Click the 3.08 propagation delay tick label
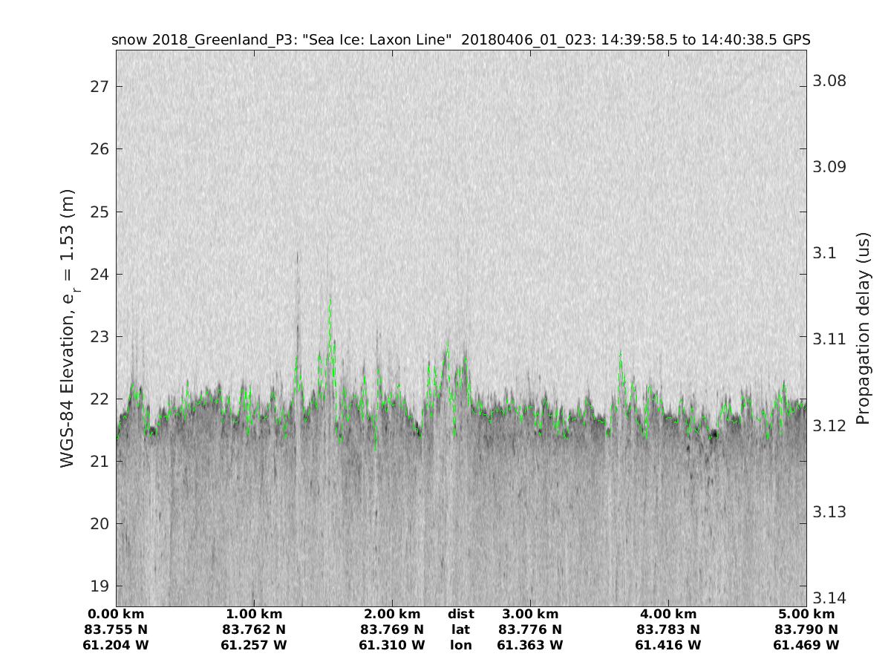This screenshot has height=668, width=891. (829, 81)
